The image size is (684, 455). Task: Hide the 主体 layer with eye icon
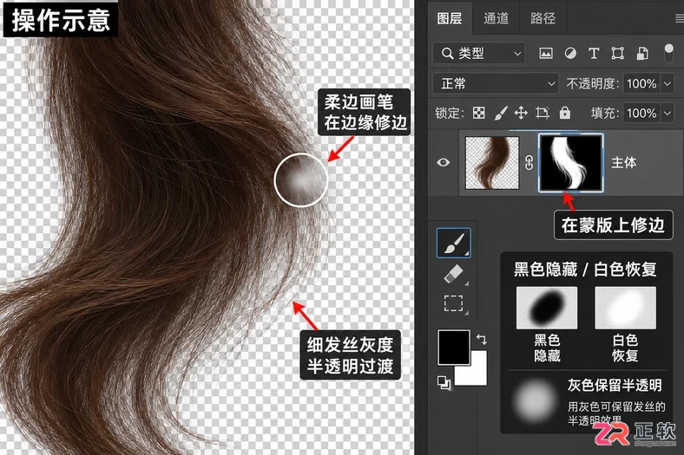click(x=444, y=162)
